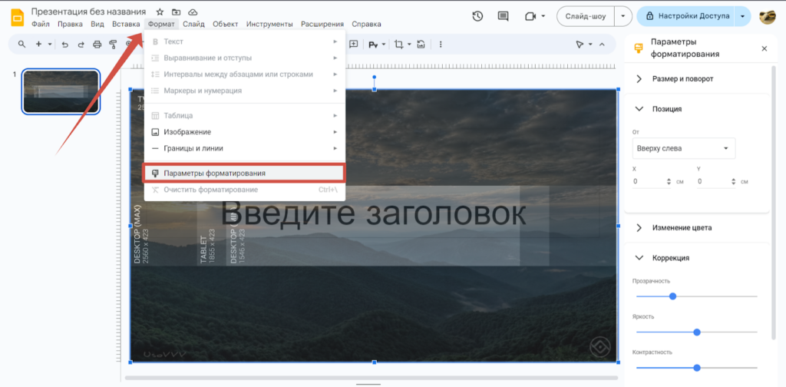Click the add comment toolbar icon
The image size is (786, 387).
pyautogui.click(x=353, y=44)
